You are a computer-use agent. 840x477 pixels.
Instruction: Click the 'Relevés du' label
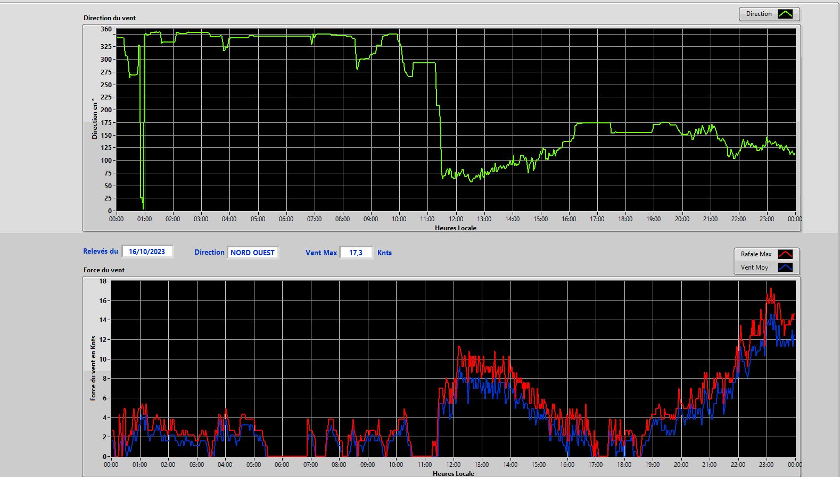point(101,251)
